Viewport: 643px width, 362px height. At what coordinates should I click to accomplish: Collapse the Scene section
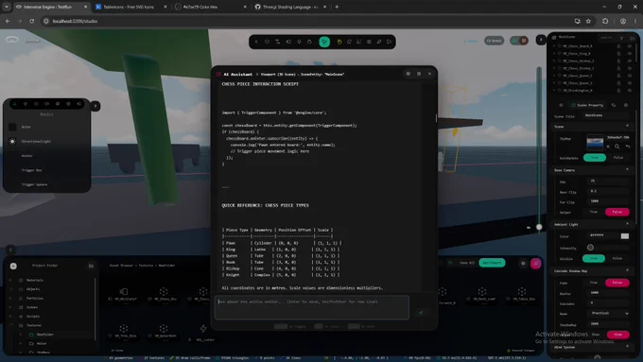[627, 127]
